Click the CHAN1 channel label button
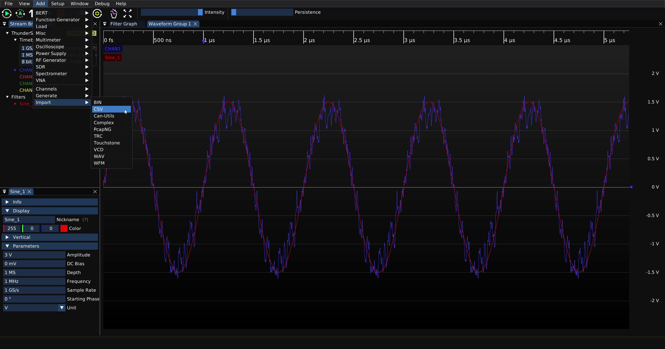Screen dimensions: 665x349 (x=113, y=49)
